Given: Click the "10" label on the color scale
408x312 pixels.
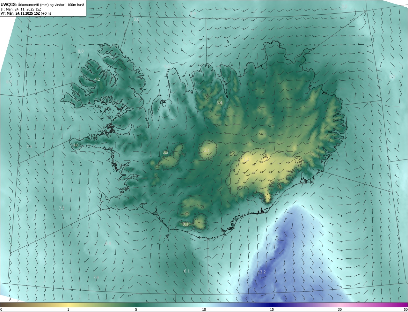Looking at the screenshot, I should pyautogui.click(x=204, y=309).
